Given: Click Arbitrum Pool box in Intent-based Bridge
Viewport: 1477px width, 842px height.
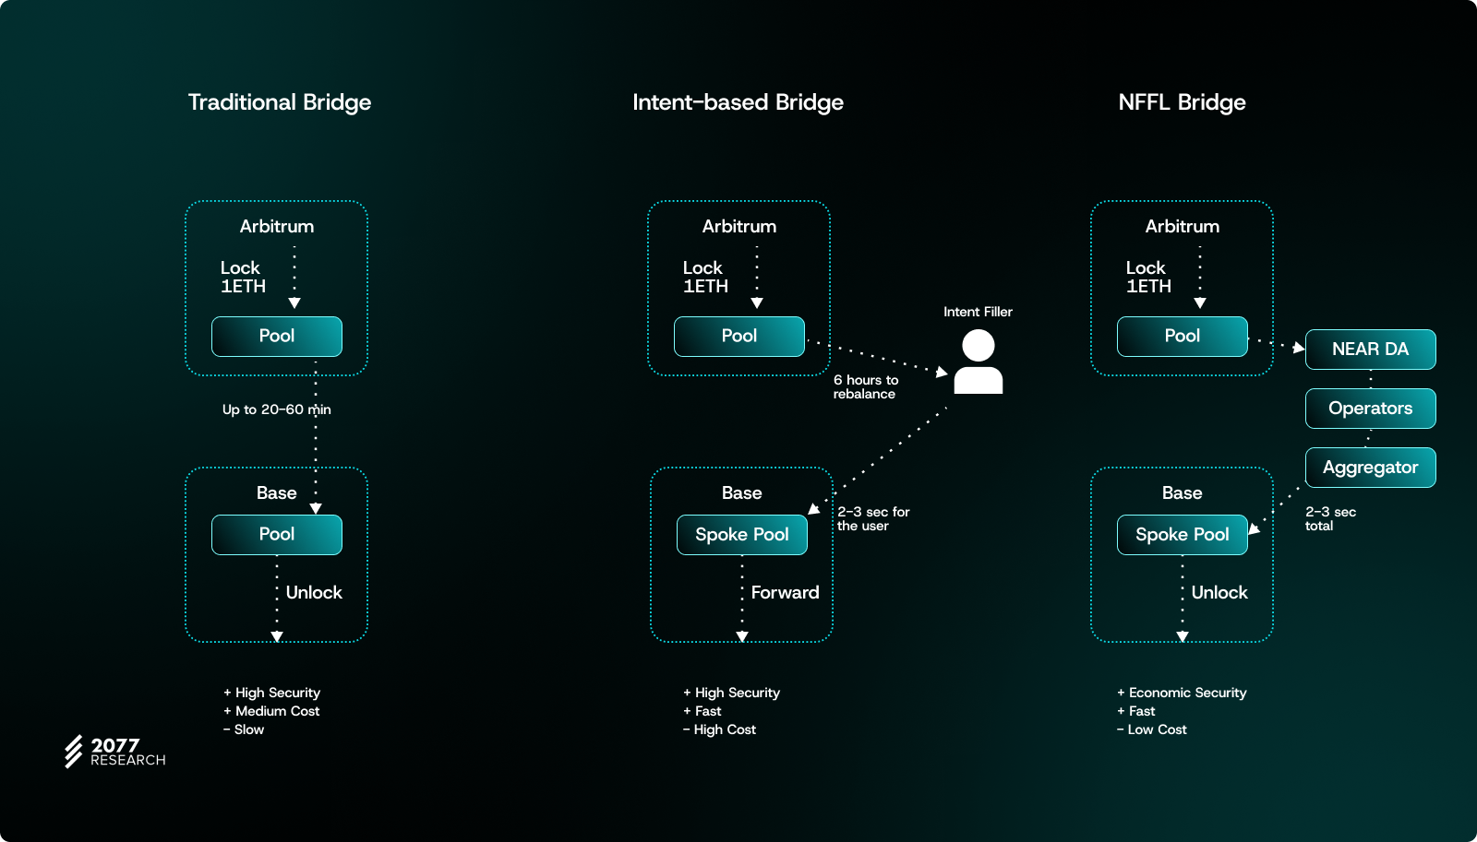Looking at the screenshot, I should tap(738, 337).
